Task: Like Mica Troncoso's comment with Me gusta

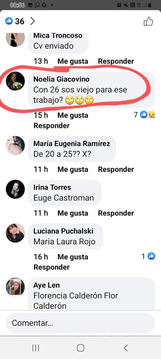Action: [x=73, y=61]
